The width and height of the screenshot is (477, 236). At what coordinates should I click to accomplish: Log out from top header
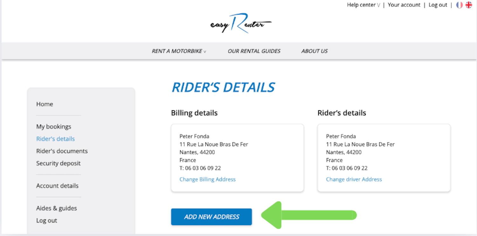[x=438, y=5]
